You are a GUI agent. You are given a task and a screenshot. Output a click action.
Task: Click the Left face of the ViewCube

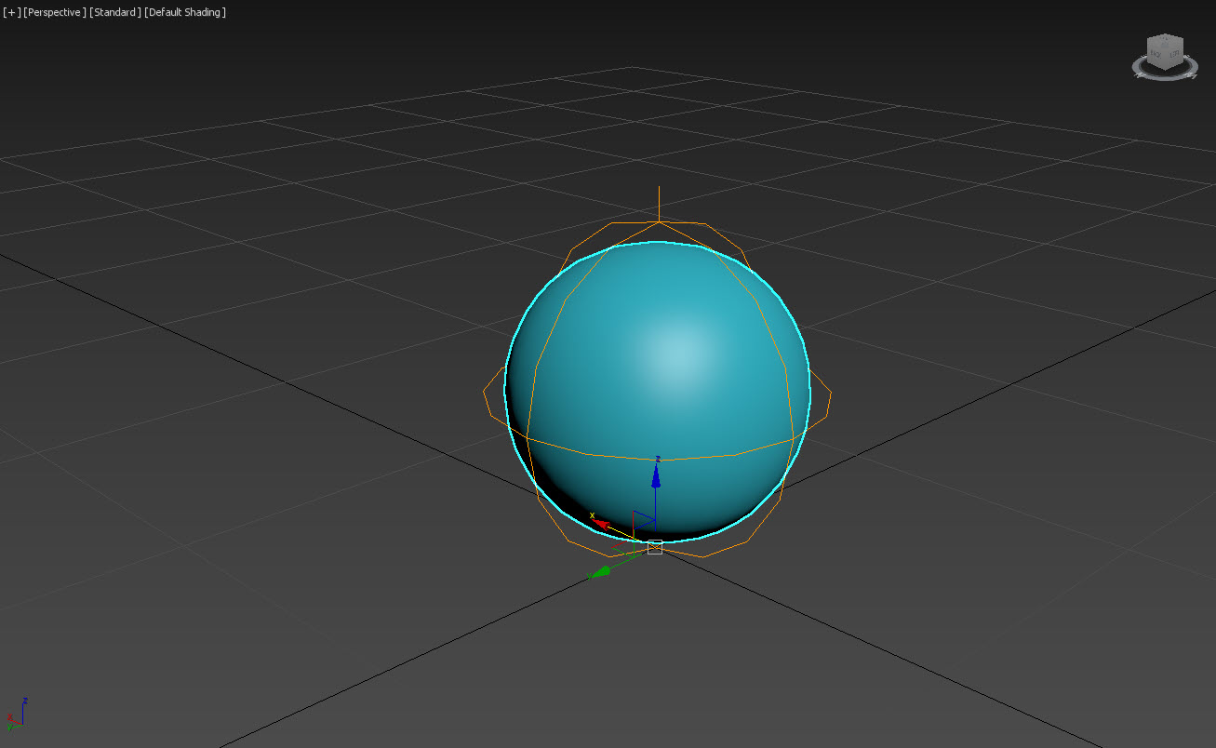pyautogui.click(x=1174, y=53)
